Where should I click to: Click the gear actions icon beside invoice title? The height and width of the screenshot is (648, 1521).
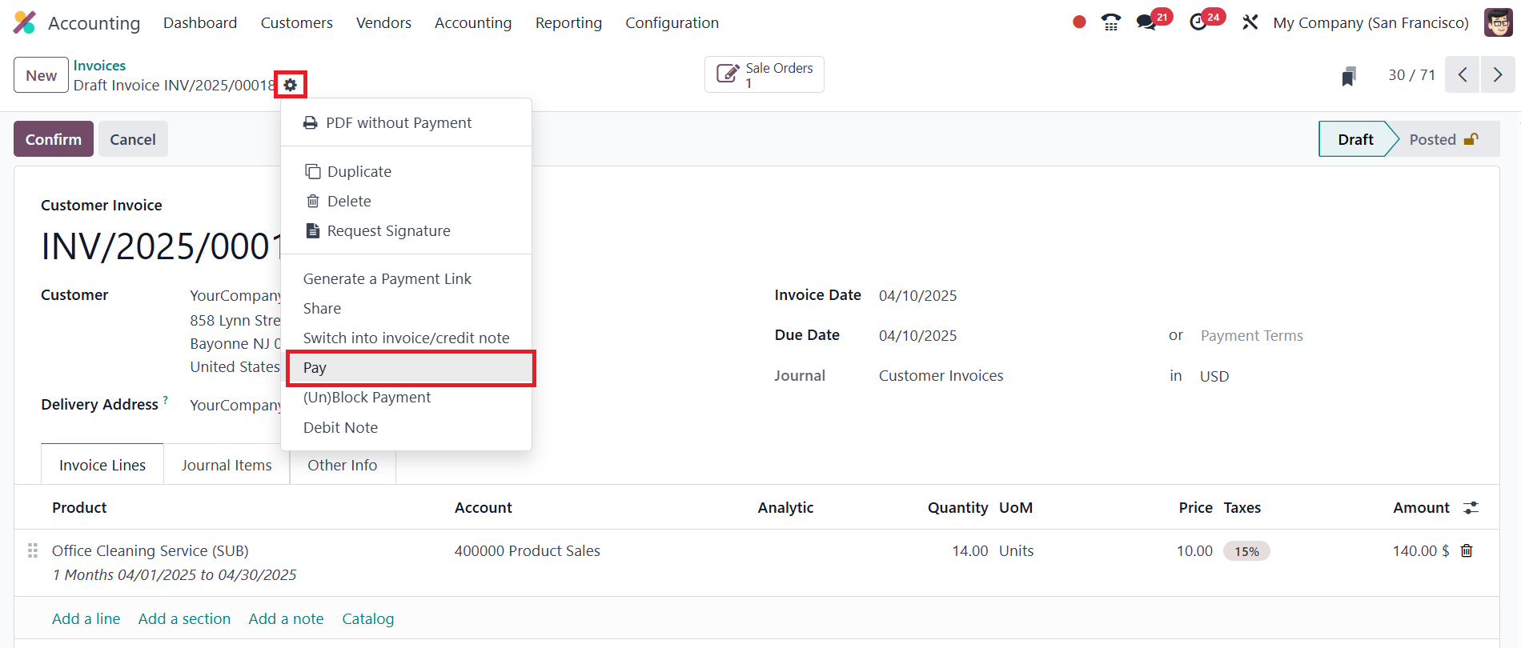coord(290,85)
